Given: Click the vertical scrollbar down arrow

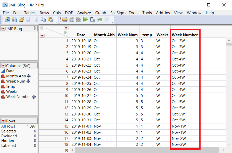Looking at the screenshot, I should pyautogui.click(x=229, y=145).
